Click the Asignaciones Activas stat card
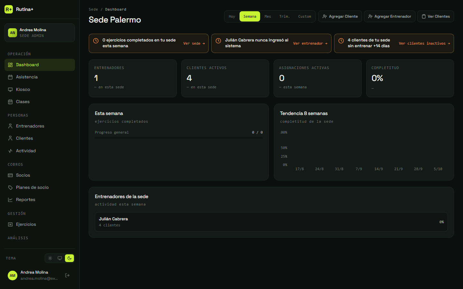This screenshot has width=463, height=289. (x=318, y=78)
